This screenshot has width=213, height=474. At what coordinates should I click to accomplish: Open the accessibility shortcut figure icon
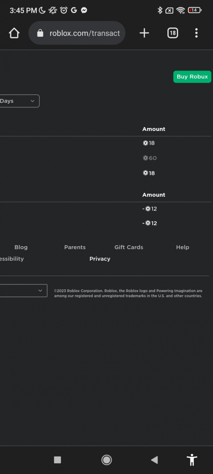pos(192,460)
